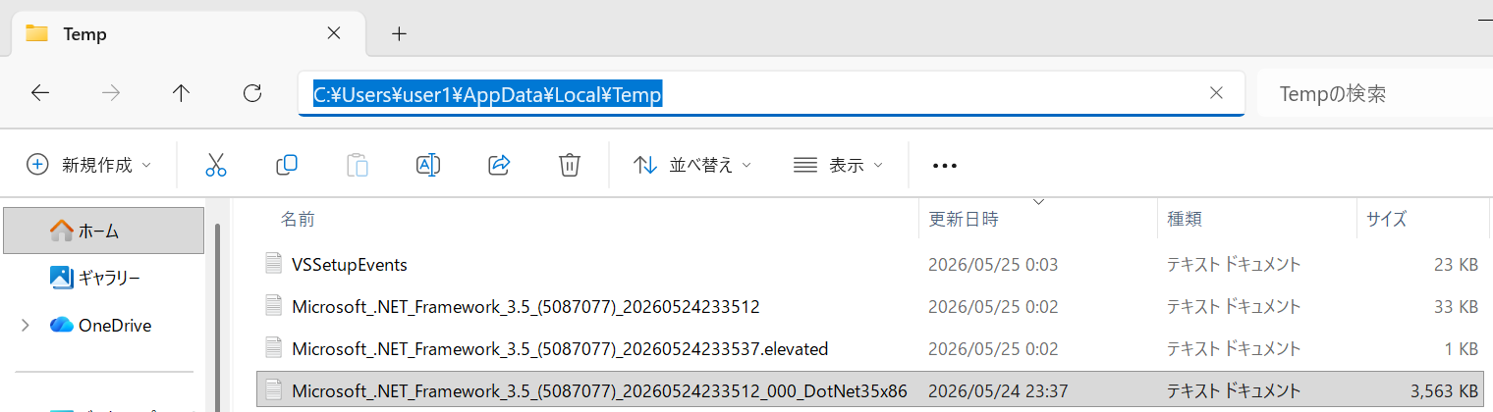This screenshot has height=412, width=1493.
Task: Click the Forward navigation arrow
Action: (111, 93)
